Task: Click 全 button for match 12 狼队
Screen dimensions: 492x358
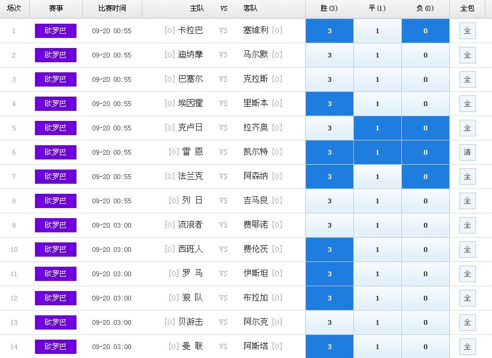Action: click(x=468, y=298)
